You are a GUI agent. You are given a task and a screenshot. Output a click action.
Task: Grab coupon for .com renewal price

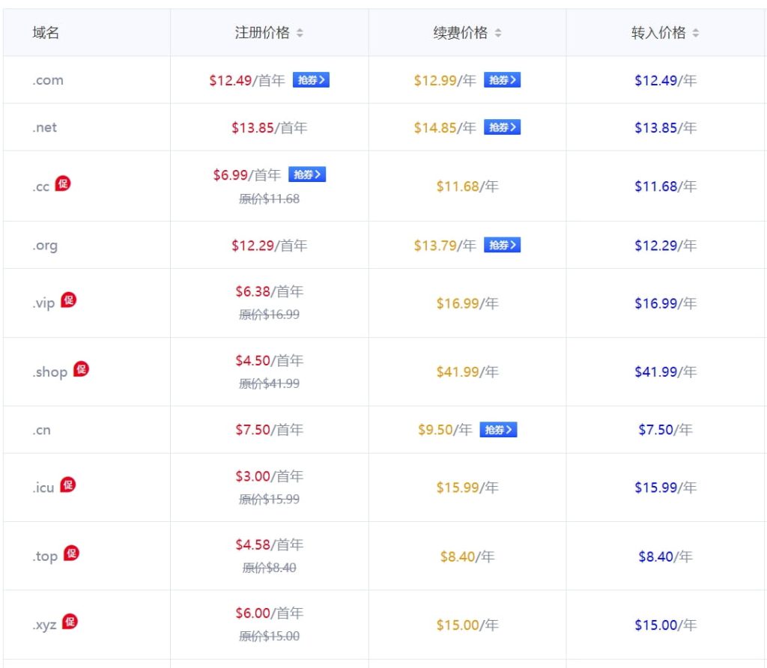(502, 80)
